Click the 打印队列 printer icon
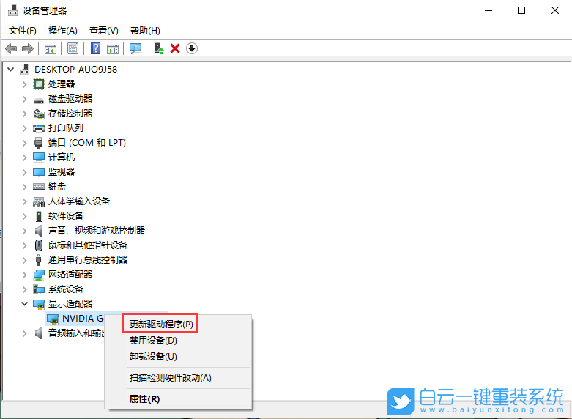This screenshot has width=572, height=419. pos(39,128)
